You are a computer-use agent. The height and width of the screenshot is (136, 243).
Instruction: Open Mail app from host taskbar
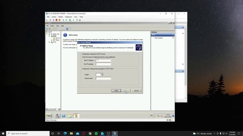(77, 133)
